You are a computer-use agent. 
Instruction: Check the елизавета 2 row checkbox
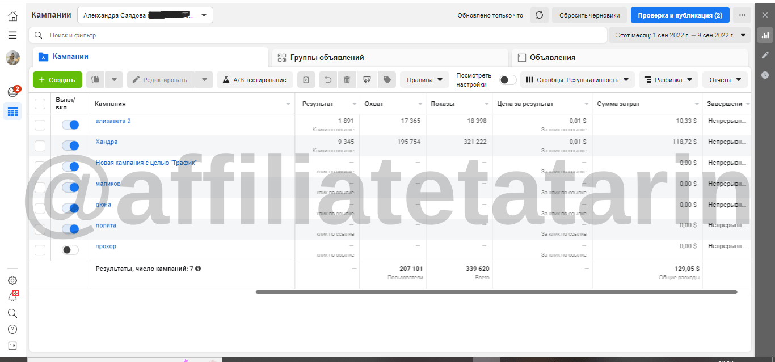40,125
